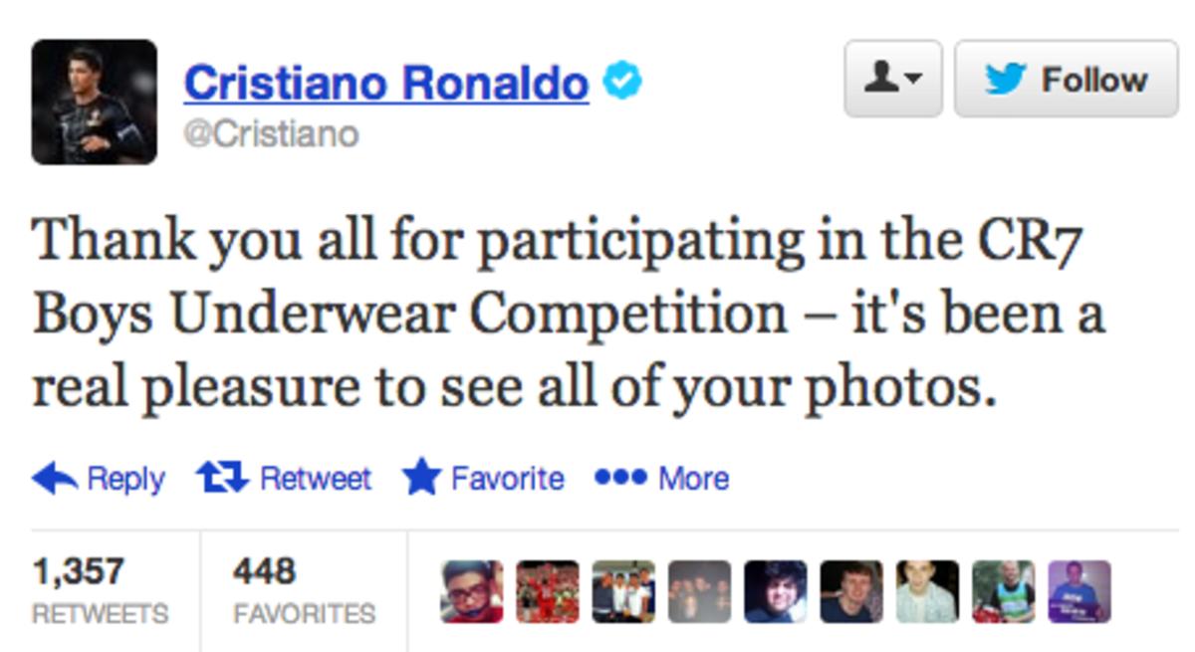
Task: Open the user actions dropdown button
Action: coord(892,79)
